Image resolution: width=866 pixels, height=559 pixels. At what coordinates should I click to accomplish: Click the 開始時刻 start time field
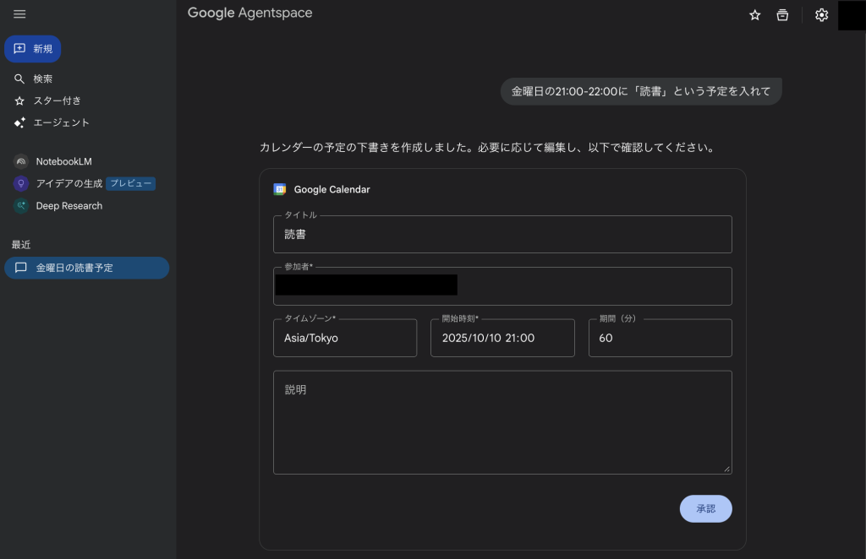coord(502,338)
